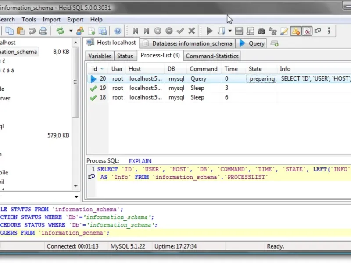Go to the first record icon
The width and height of the screenshot is (351, 263).
135,31
